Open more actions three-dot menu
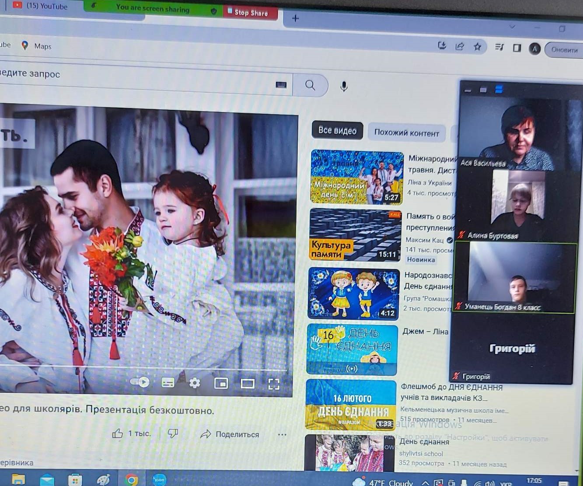This screenshot has width=583, height=486. point(282,434)
